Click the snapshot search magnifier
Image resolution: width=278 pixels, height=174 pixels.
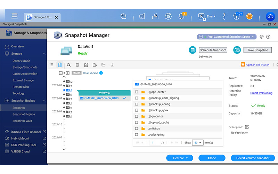click(x=68, y=65)
